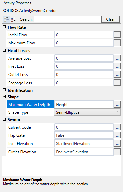
Task: Open ellipsis editor for Inlet Elevation
Action: pyautogui.click(x=117, y=144)
